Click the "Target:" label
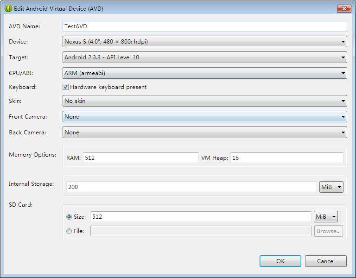The width and height of the screenshot is (356, 278). click(x=19, y=57)
